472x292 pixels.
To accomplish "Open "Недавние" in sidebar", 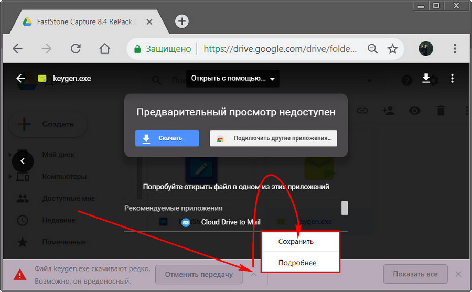I will (58, 220).
